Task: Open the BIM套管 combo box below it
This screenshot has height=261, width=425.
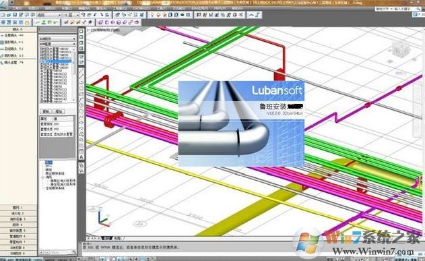Action: [57, 44]
